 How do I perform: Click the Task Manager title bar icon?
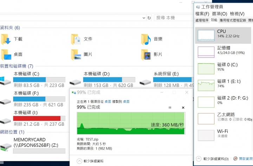click(x=198, y=7)
